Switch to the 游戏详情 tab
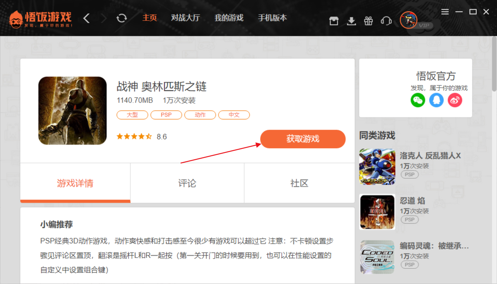Viewport: 497px width, 284px height. pyautogui.click(x=75, y=183)
